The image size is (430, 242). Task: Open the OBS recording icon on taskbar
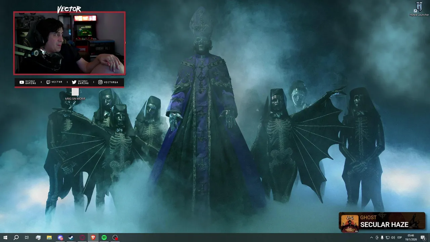tap(115, 238)
